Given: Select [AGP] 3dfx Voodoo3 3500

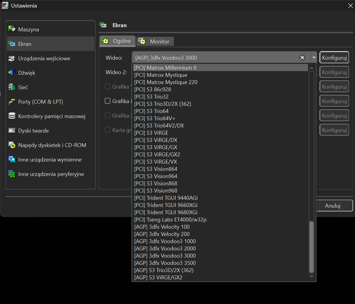Looking at the screenshot, I should [220, 263].
